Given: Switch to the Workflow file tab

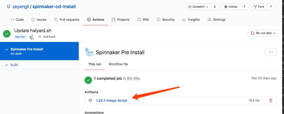Looking at the screenshot, I should click(118, 64).
